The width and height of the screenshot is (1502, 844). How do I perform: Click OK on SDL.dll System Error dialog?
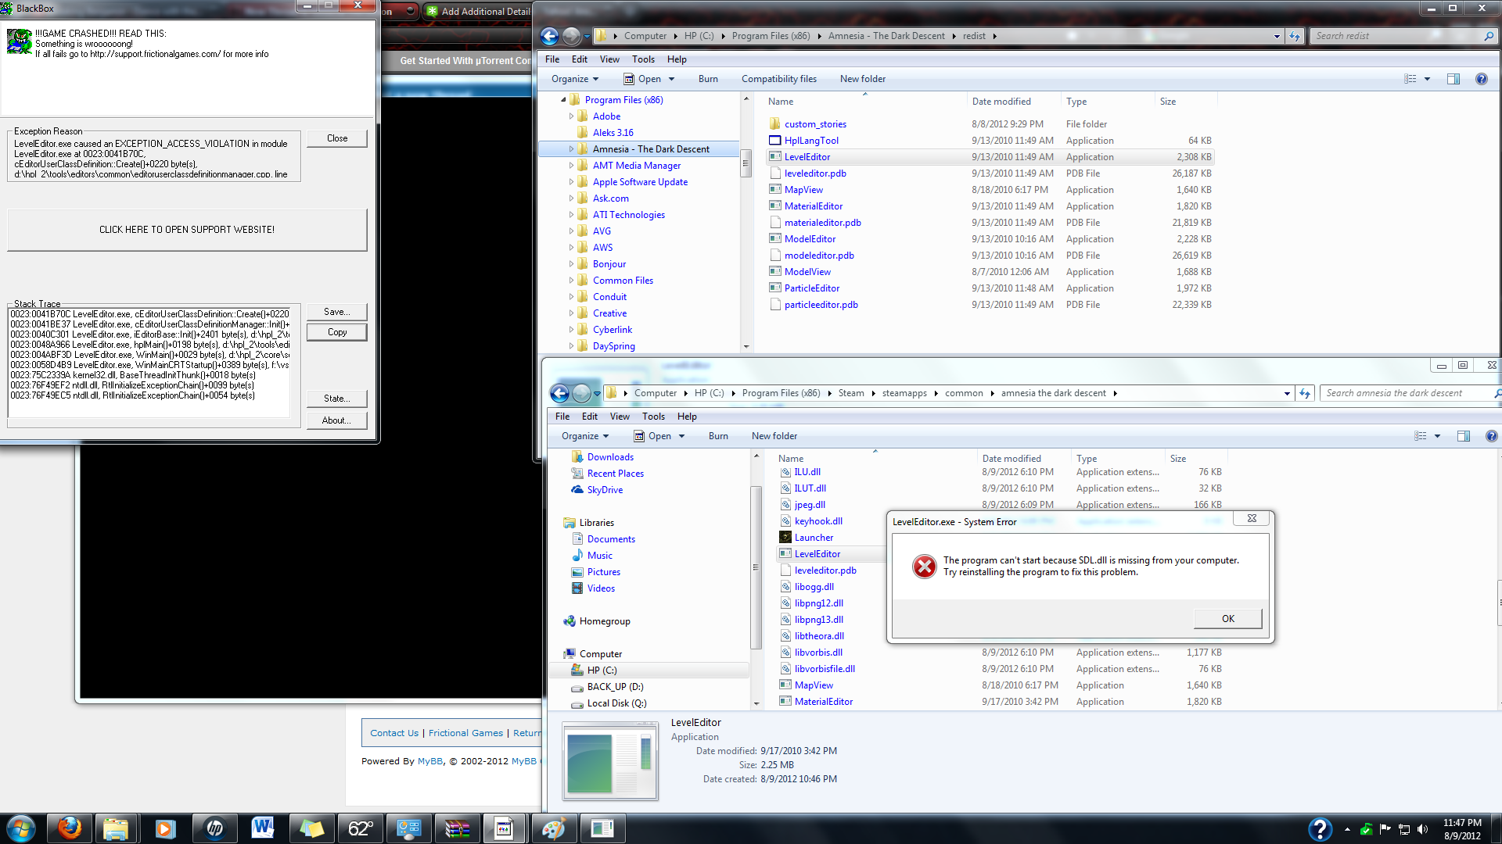point(1227,618)
